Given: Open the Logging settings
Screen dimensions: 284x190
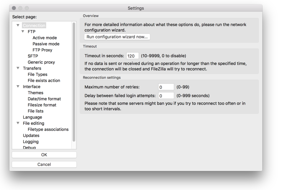Looking at the screenshot, I should 31,141.
